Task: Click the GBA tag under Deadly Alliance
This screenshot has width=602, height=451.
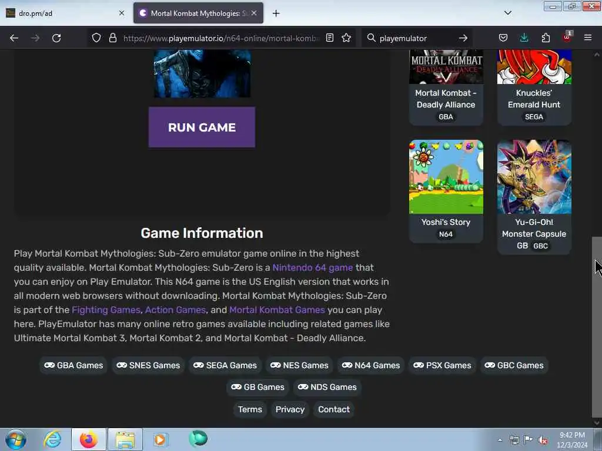Action: pyautogui.click(x=446, y=117)
